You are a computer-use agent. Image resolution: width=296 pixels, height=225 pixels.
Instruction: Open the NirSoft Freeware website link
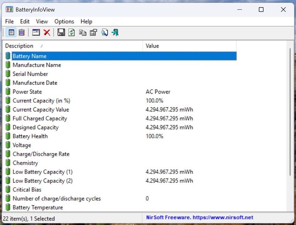point(200,218)
